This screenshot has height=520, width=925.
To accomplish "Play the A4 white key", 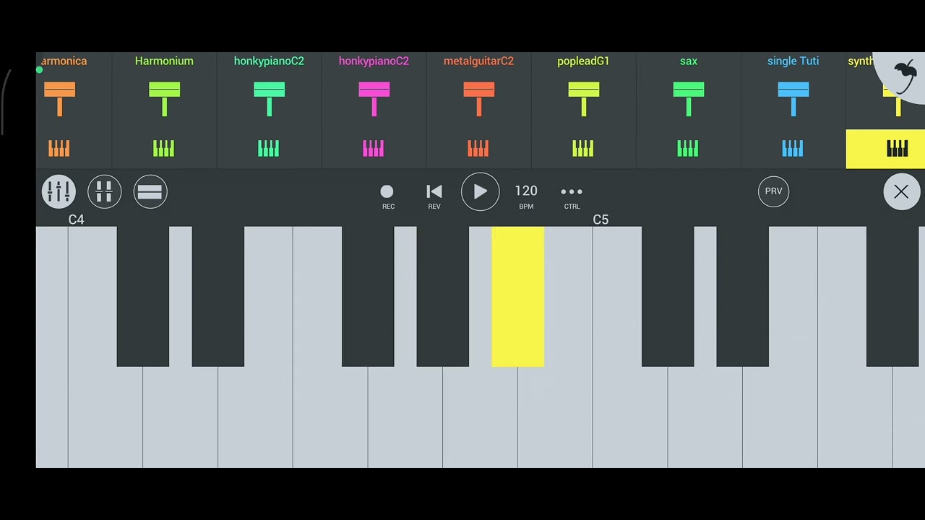I will click(480, 419).
